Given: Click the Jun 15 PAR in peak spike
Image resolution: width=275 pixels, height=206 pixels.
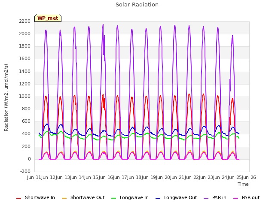Looking at the screenshot, I should click(103, 25).
